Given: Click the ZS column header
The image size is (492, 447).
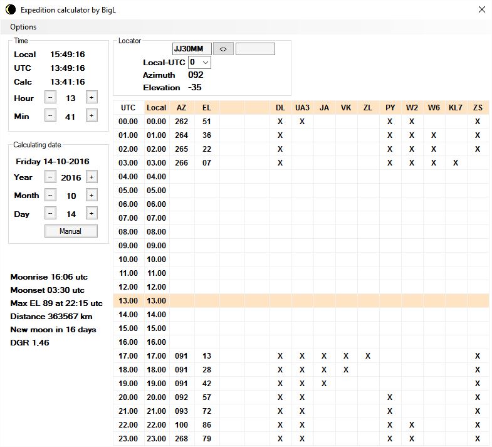Looking at the screenshot, I should pos(478,108).
